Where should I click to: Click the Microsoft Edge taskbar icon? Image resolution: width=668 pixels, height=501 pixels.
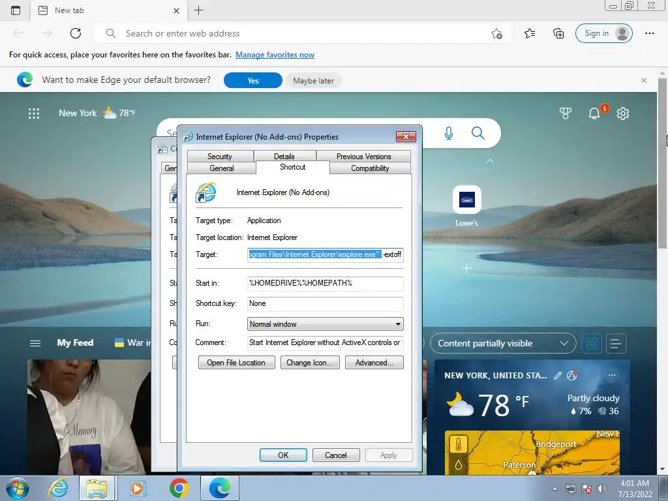(220, 488)
